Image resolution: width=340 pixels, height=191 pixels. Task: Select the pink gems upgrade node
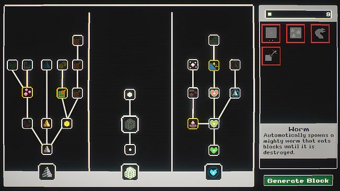click(27, 92)
